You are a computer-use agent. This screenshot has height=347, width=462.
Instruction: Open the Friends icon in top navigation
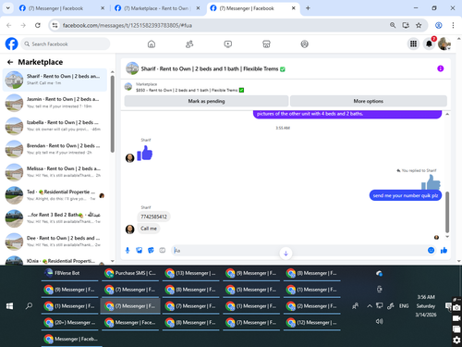click(x=189, y=44)
